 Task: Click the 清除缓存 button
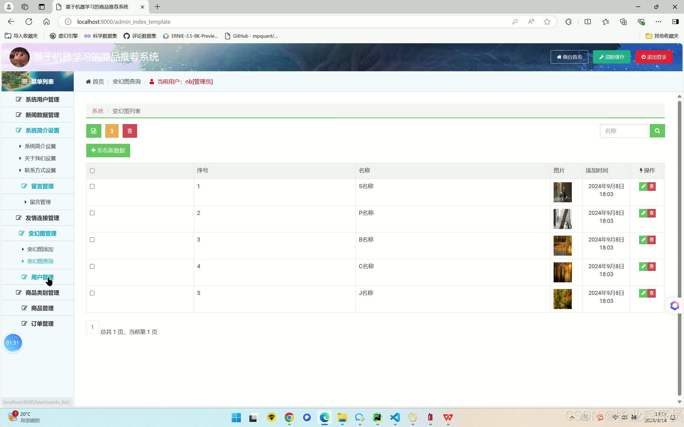pos(612,57)
